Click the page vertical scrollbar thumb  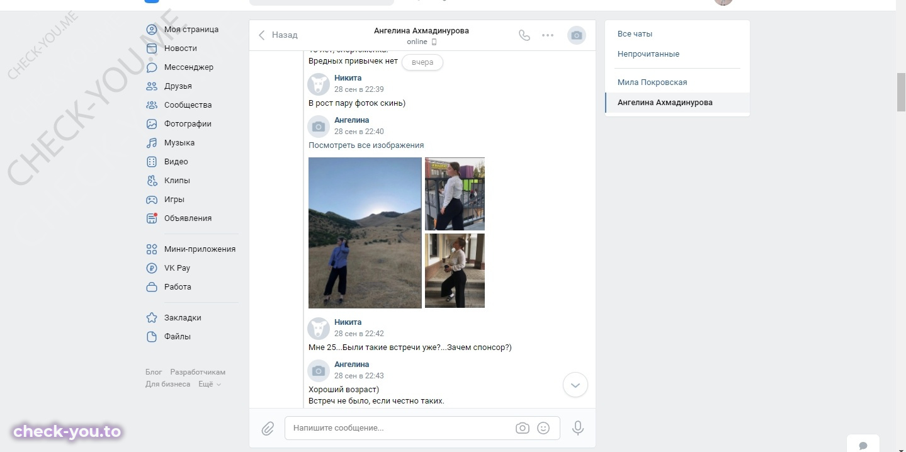(901, 91)
